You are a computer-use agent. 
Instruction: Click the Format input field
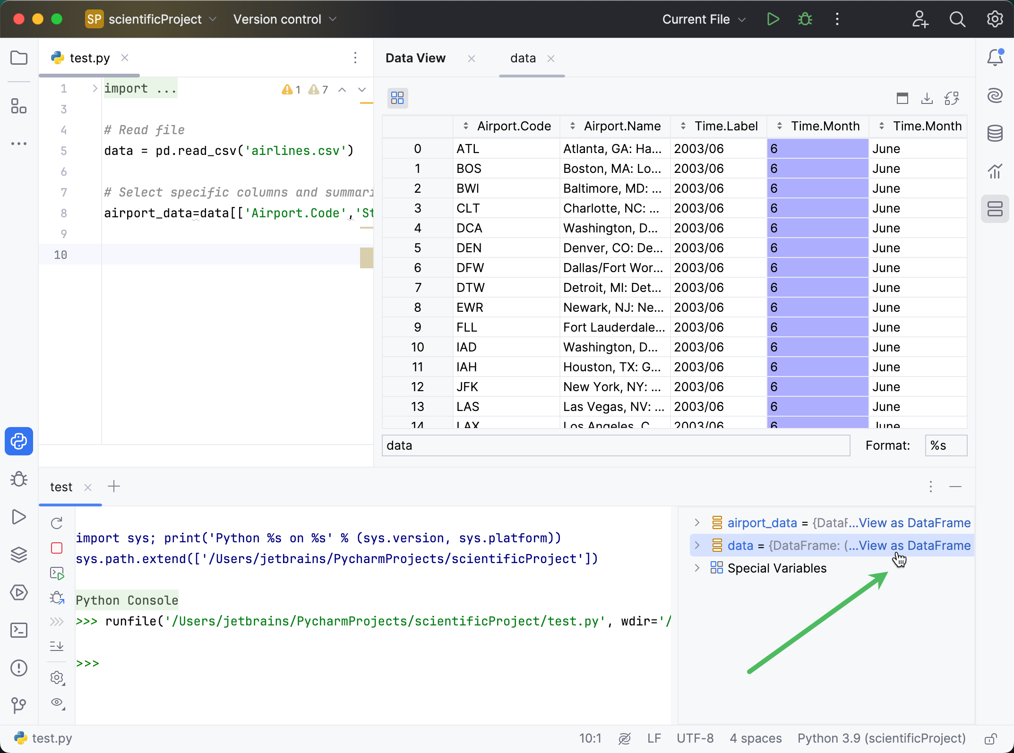[945, 445]
